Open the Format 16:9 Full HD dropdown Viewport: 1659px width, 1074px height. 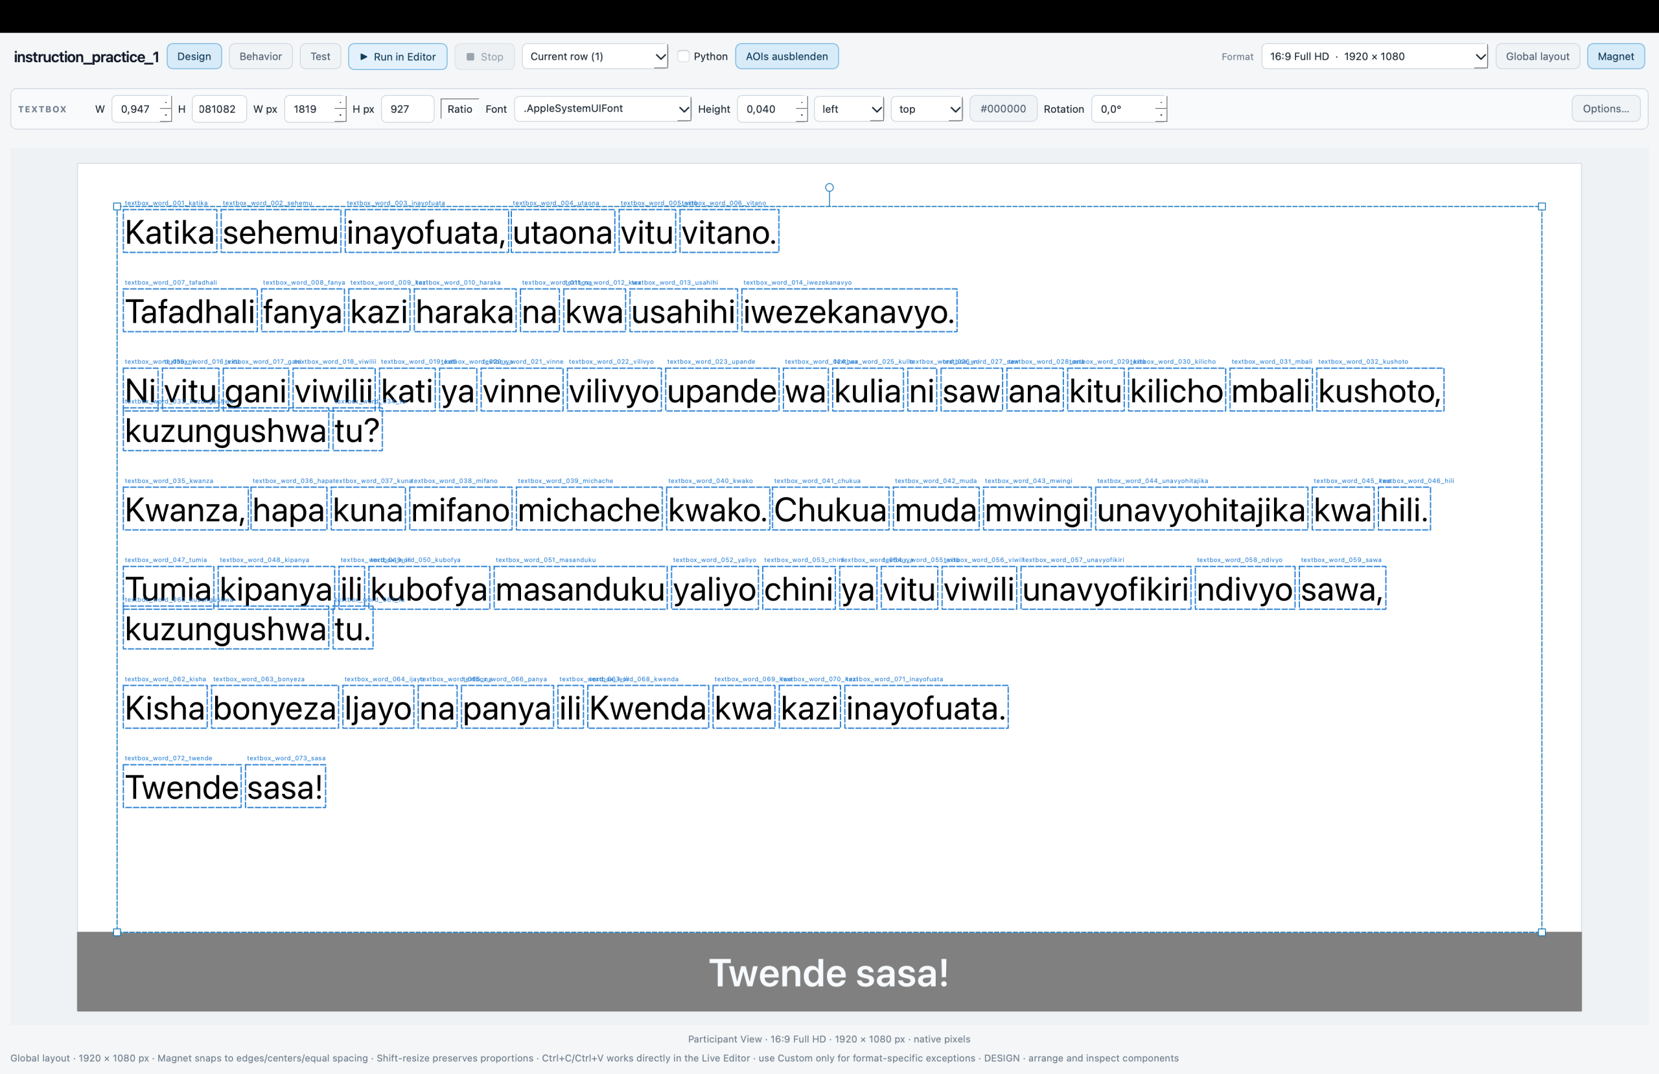(1374, 56)
